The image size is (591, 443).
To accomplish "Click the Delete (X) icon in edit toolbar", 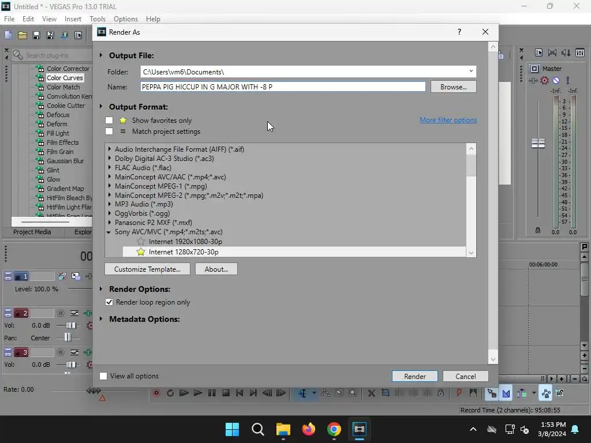I will click(371, 393).
